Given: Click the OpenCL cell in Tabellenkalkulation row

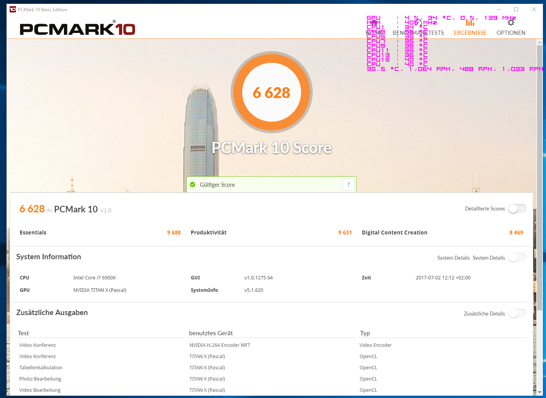Looking at the screenshot, I should [x=368, y=368].
